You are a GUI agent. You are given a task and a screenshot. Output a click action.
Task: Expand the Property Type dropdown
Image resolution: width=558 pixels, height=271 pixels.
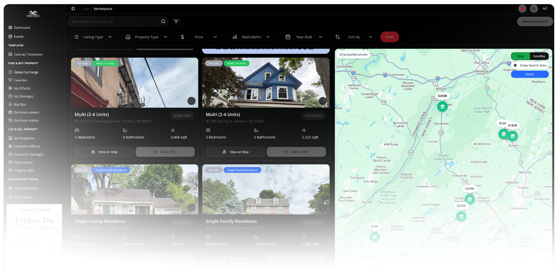146,37
